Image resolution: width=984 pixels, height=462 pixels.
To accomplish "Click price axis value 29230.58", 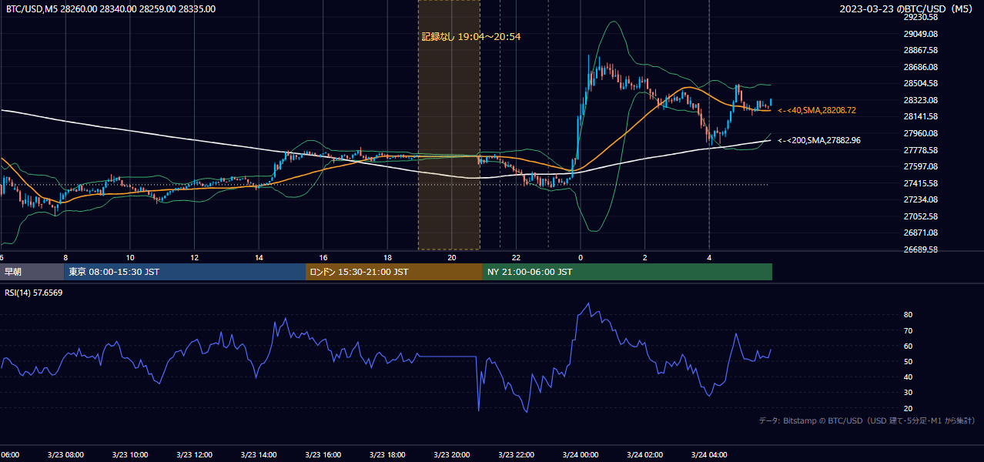I will click(920, 17).
